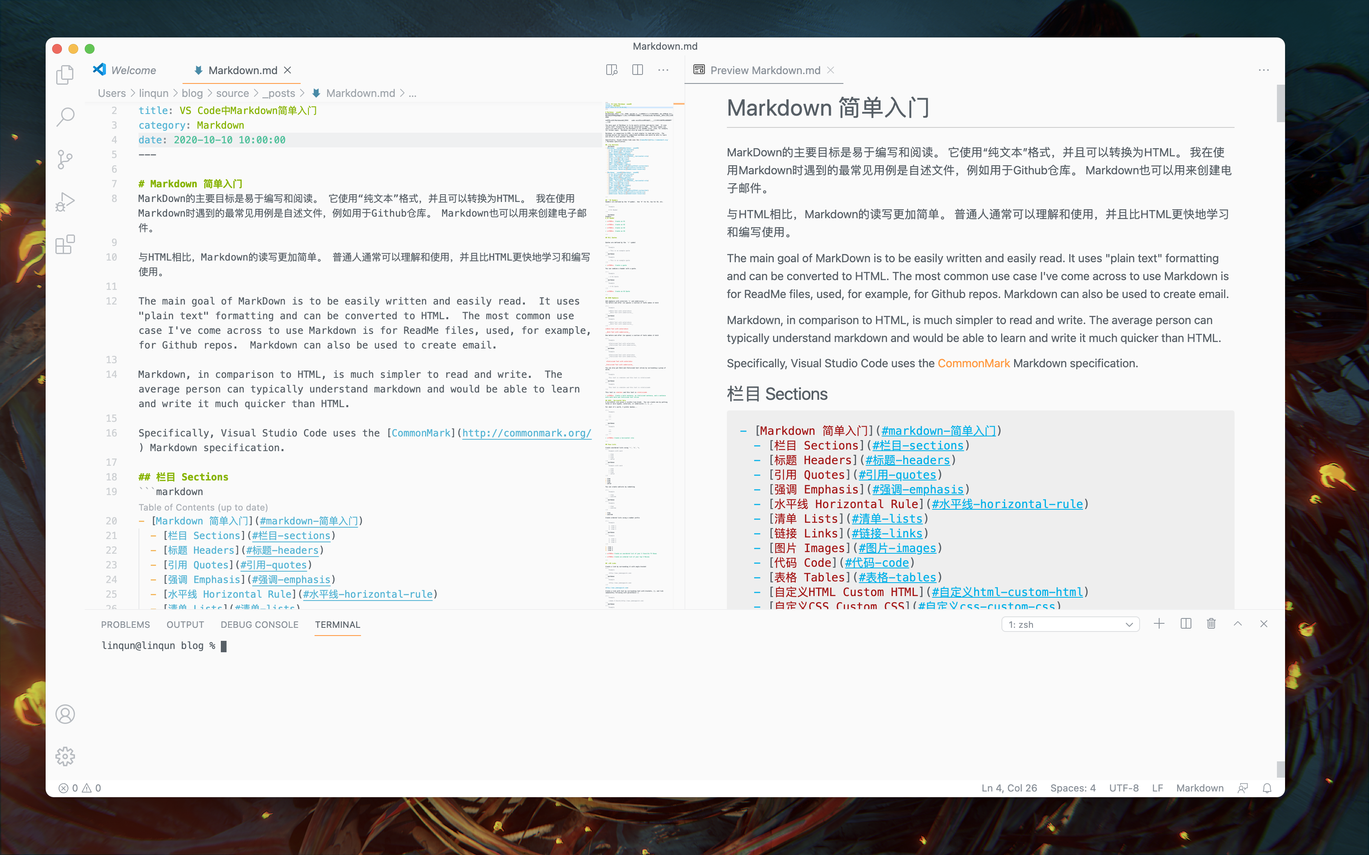
Task: Split the editor right
Action: click(638, 70)
